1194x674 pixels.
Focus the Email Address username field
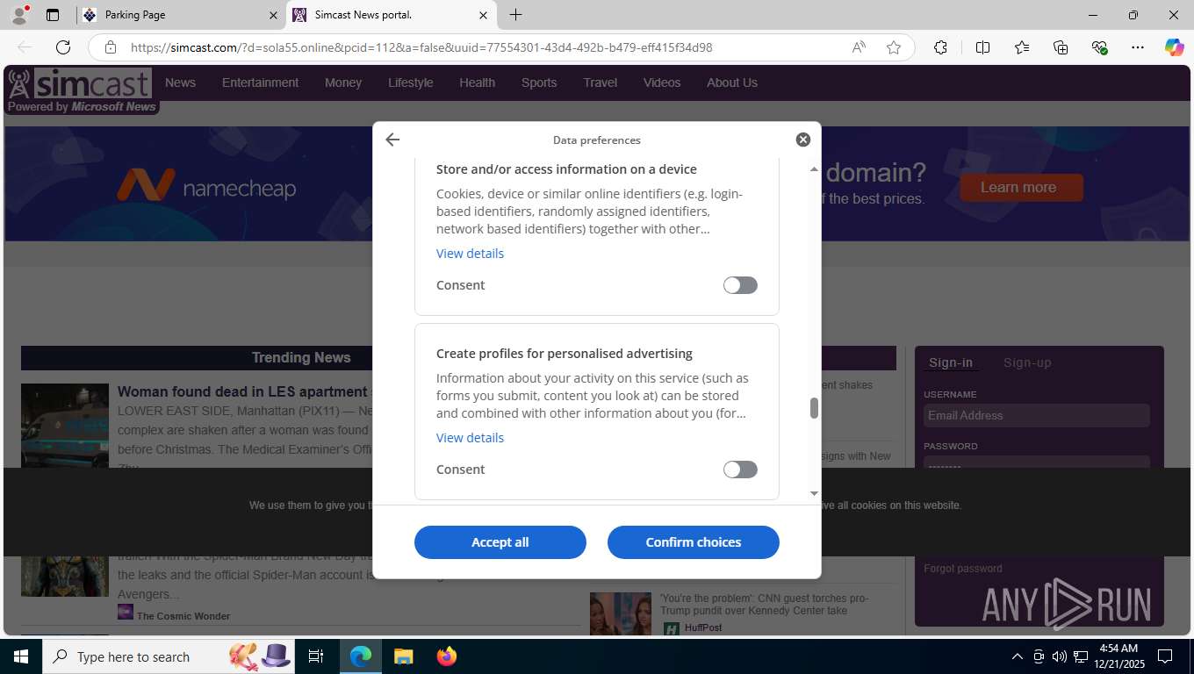tap(1037, 415)
